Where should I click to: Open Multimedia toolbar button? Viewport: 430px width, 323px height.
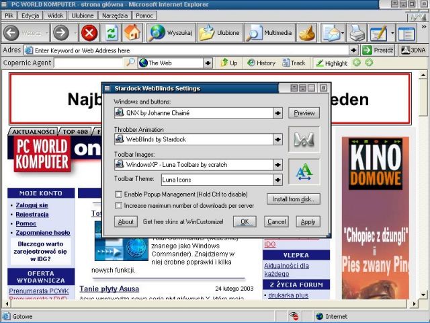(269, 33)
